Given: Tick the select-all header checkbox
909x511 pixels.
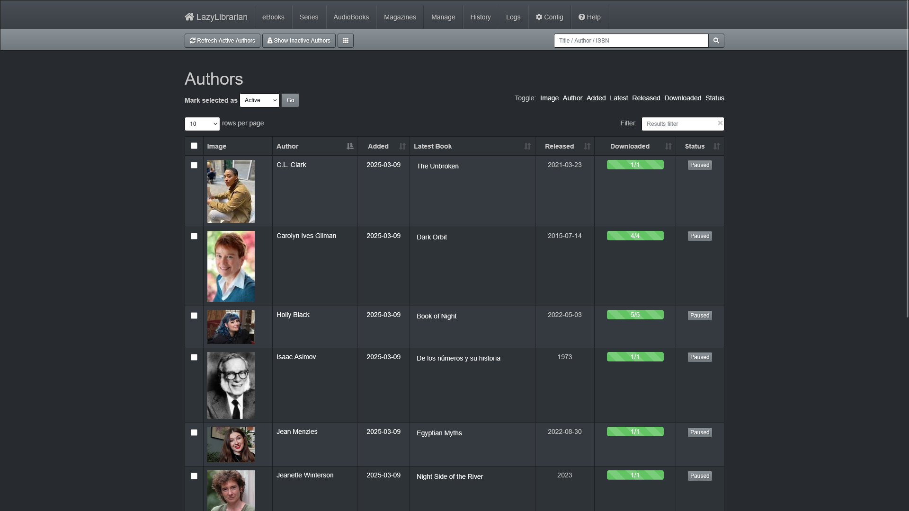Looking at the screenshot, I should tap(194, 146).
